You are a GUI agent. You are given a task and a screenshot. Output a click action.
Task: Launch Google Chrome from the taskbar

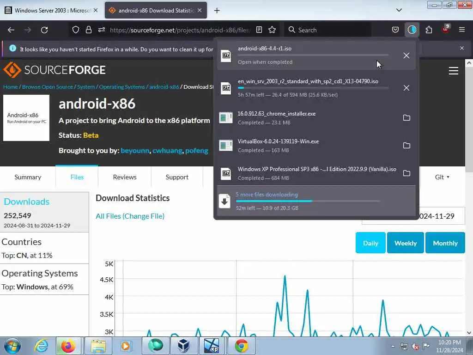coord(241,346)
